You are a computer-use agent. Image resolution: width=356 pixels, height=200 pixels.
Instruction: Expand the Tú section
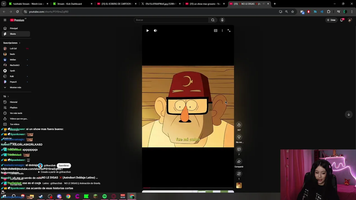coord(6,96)
